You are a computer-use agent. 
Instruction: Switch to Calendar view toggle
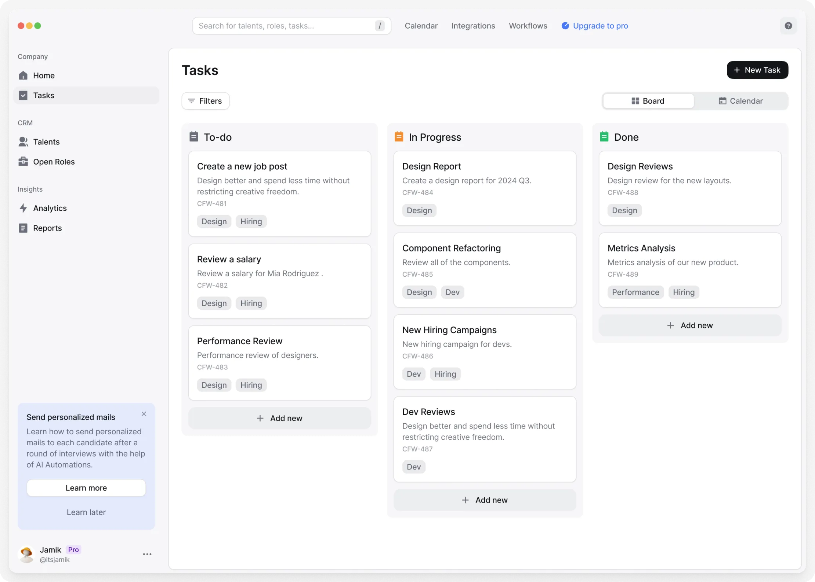pyautogui.click(x=740, y=101)
